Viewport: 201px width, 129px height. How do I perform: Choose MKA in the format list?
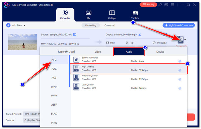coord(54,123)
